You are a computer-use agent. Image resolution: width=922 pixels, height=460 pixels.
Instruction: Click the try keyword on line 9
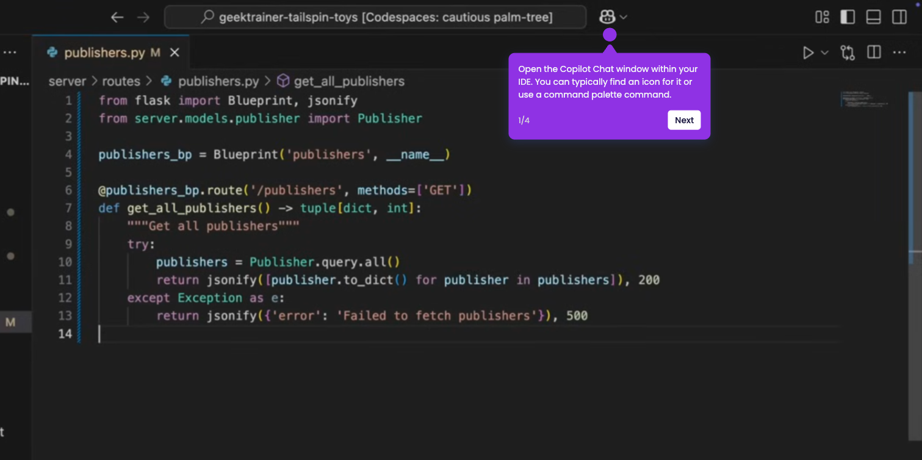point(138,244)
